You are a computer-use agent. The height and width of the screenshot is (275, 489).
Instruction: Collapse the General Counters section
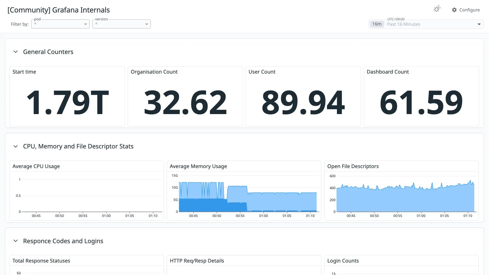pos(16,52)
